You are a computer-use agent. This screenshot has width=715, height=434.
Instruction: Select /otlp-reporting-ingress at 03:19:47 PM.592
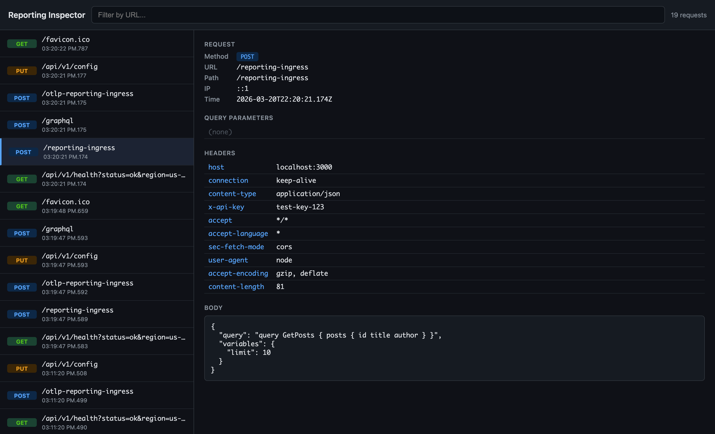click(97, 287)
